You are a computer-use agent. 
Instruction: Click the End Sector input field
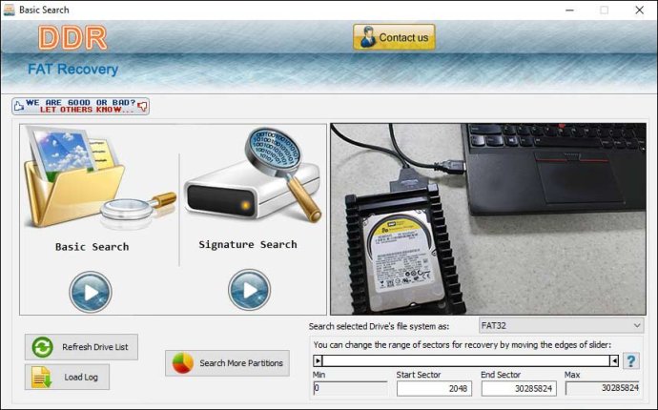click(x=519, y=389)
